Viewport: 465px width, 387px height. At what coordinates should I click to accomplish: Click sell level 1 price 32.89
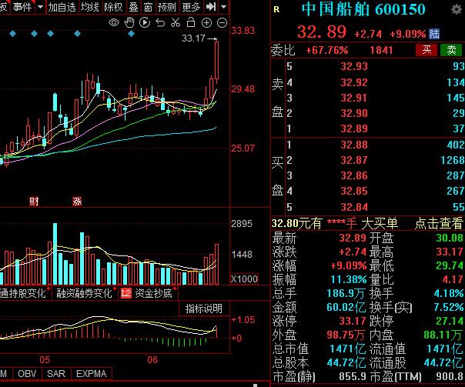click(x=354, y=128)
